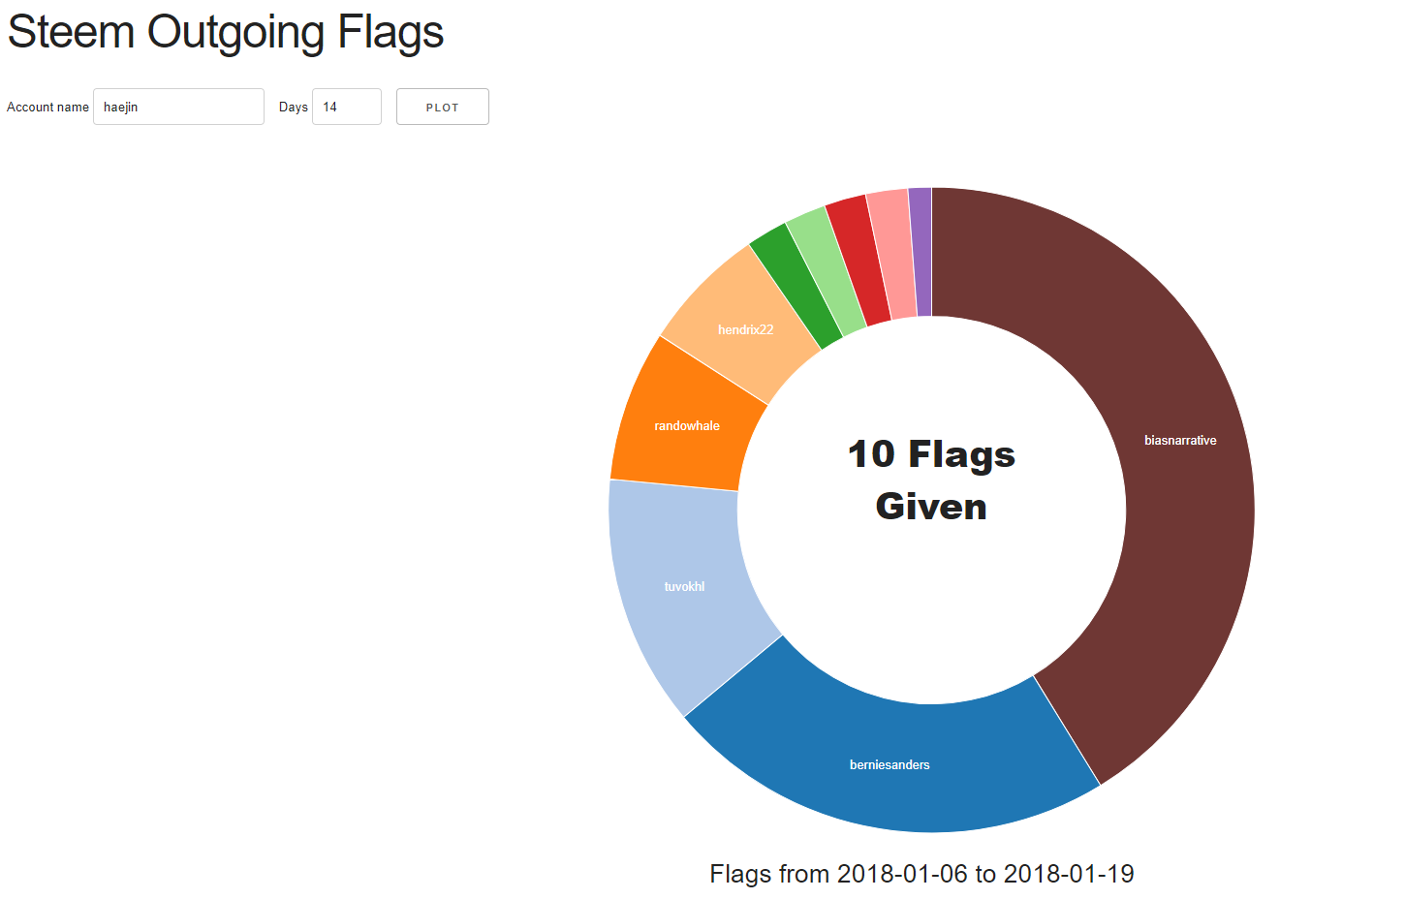The height and width of the screenshot is (899, 1405).
Task: Click the Days input field
Action: click(x=347, y=107)
